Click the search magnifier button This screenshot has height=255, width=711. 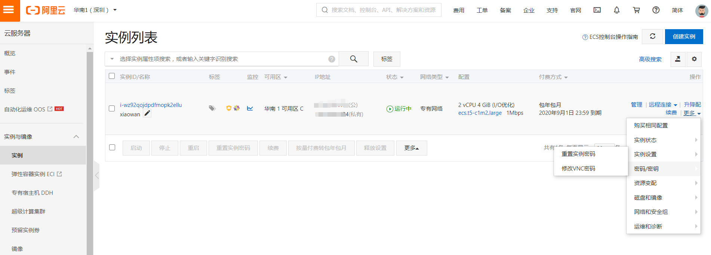pos(354,59)
